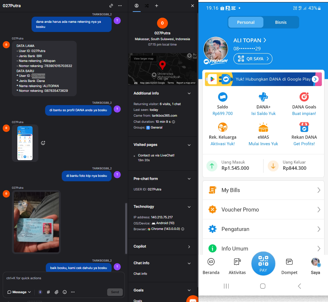The height and width of the screenshot is (302, 328).
Task: Open the My Bills row
Action: tap(263, 190)
